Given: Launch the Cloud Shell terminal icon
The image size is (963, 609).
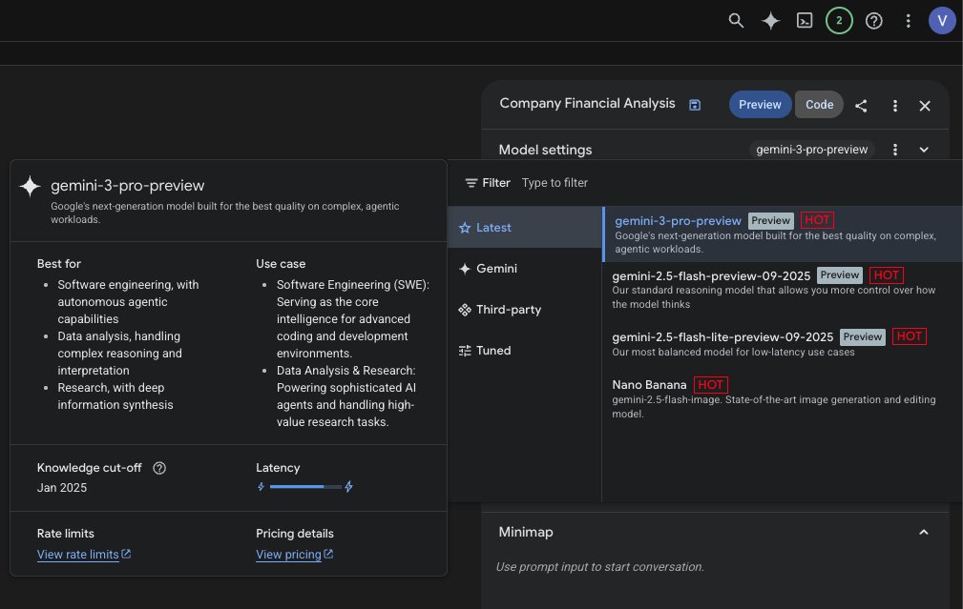Looking at the screenshot, I should tap(805, 21).
